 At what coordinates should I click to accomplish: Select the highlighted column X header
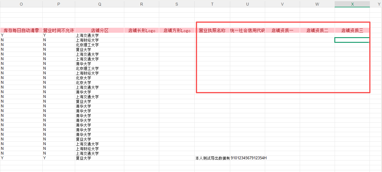click(352, 4)
